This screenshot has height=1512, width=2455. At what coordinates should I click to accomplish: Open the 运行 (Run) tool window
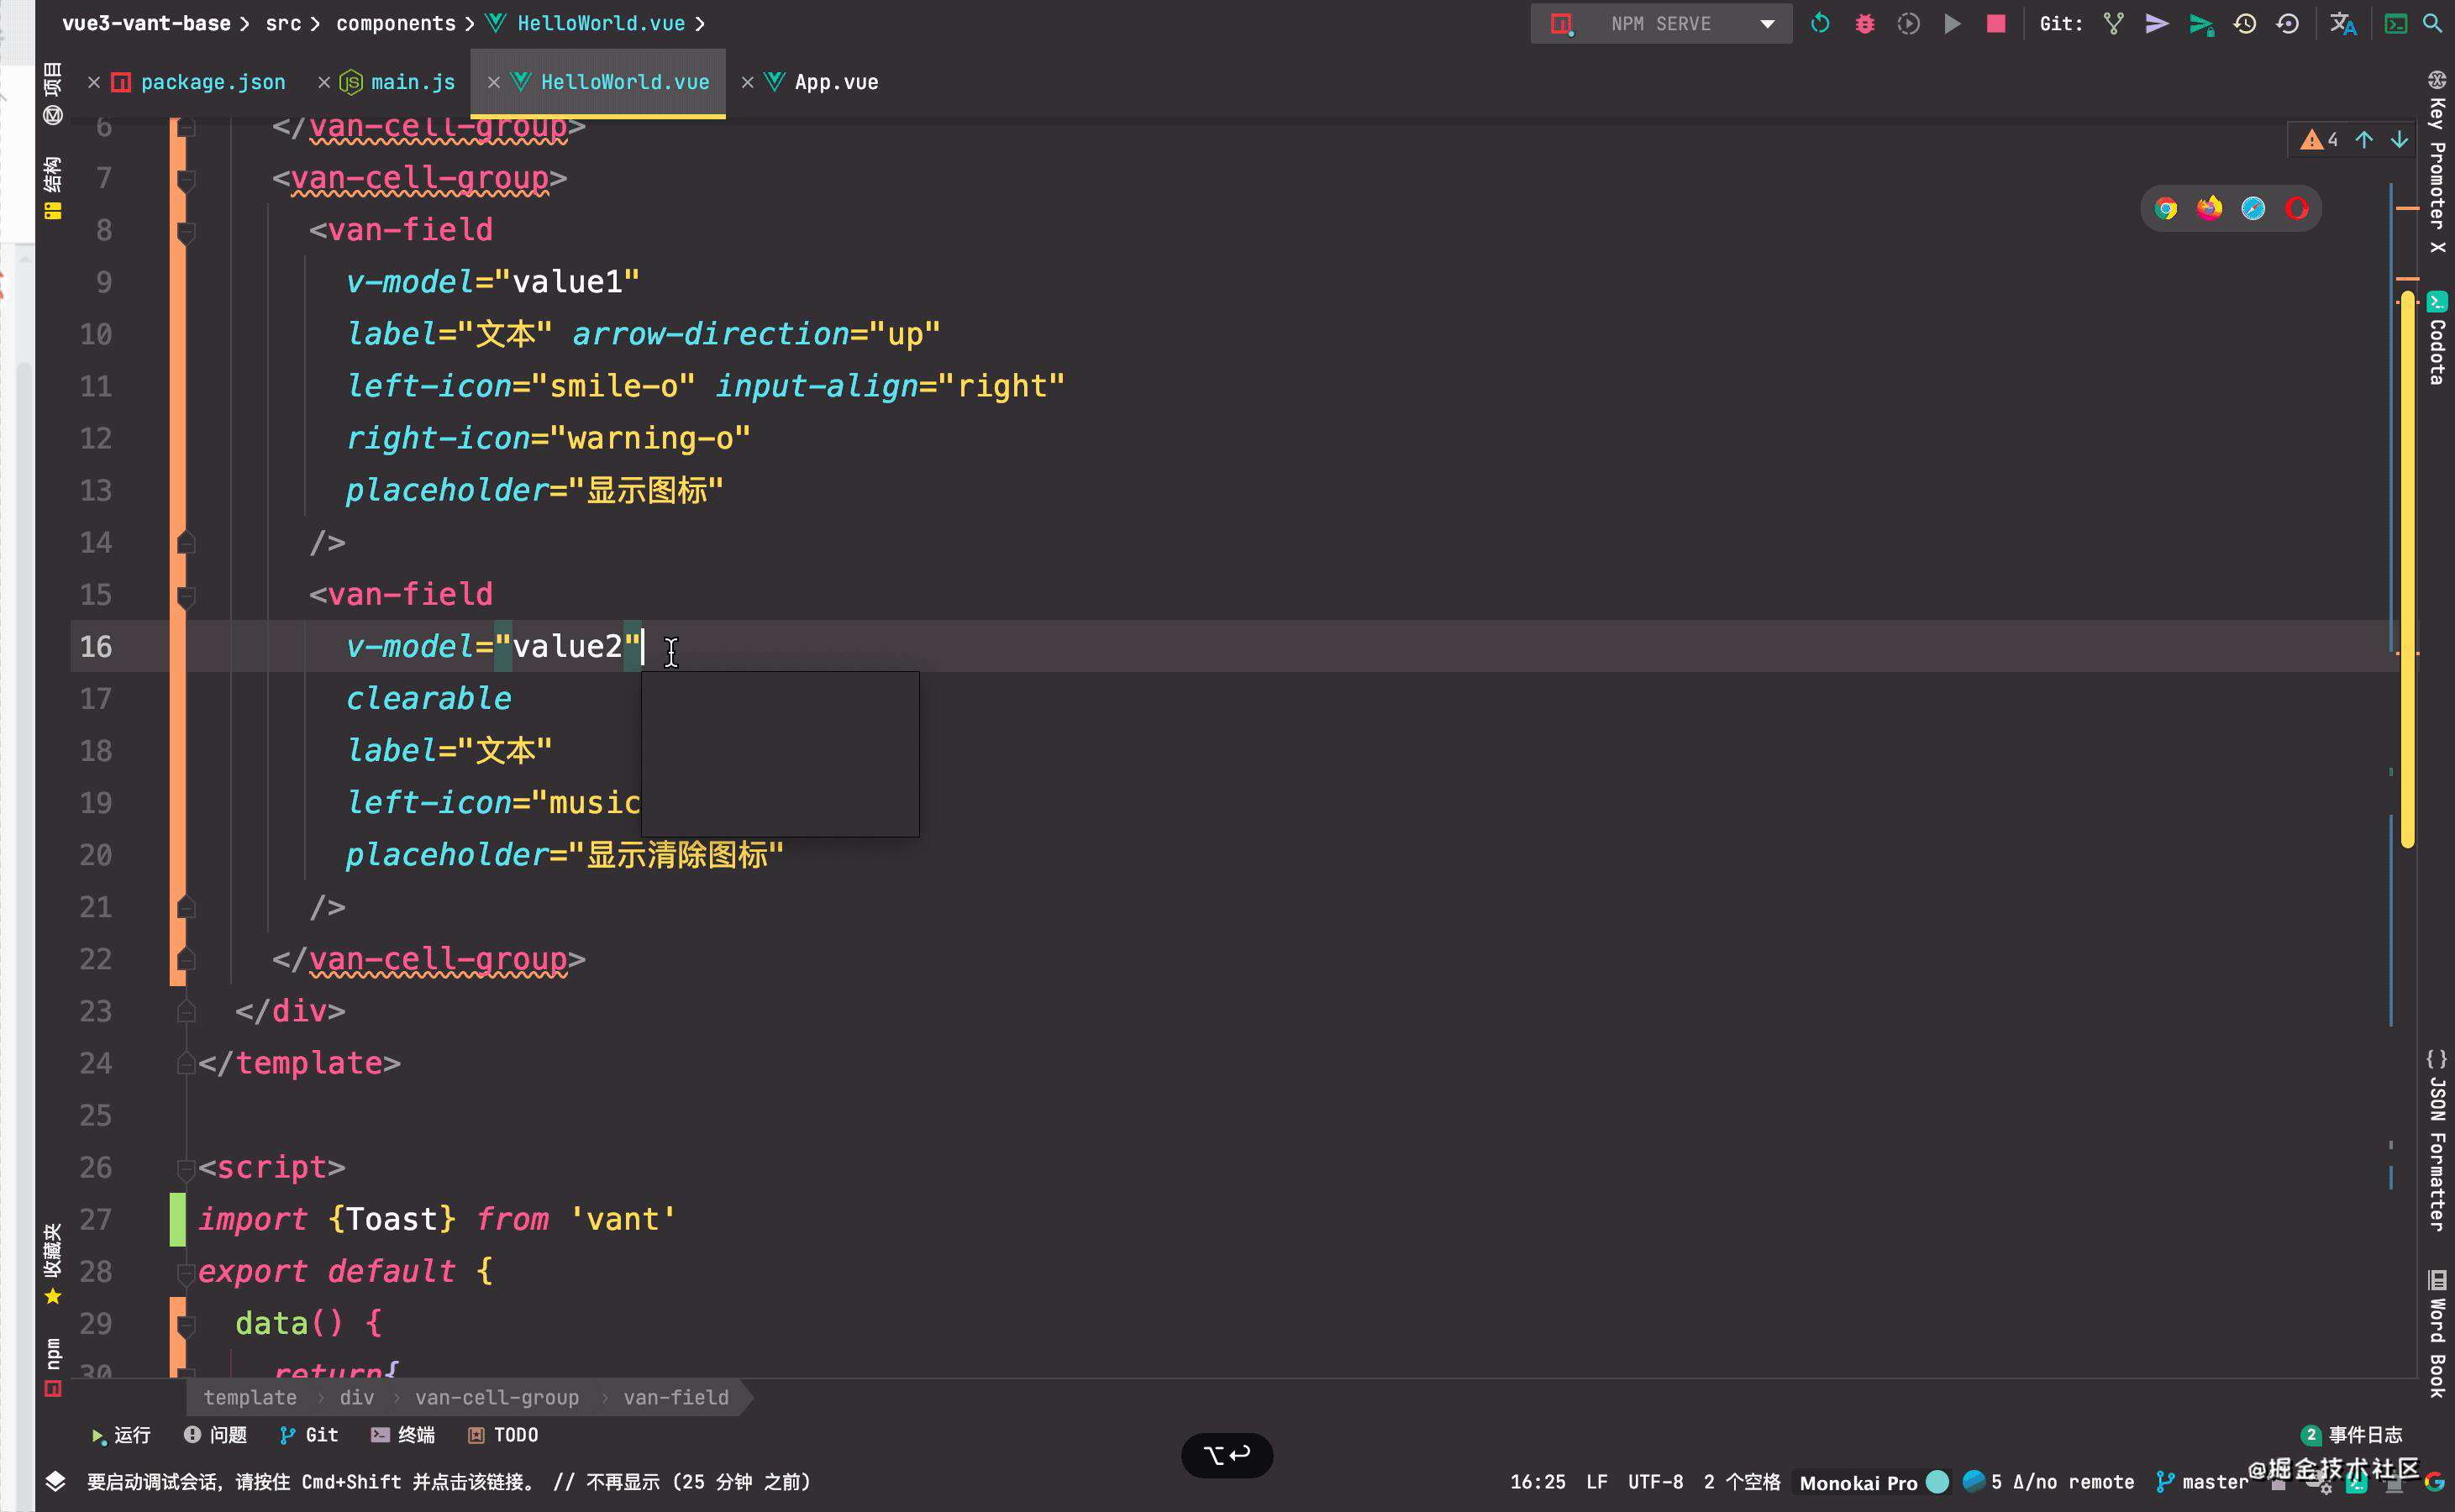[x=121, y=1435]
